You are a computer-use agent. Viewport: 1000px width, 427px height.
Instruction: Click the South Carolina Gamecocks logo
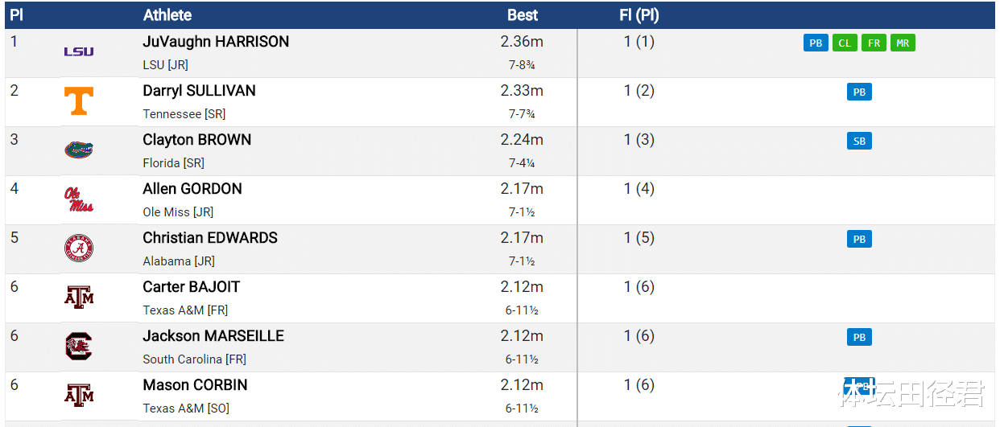point(79,347)
